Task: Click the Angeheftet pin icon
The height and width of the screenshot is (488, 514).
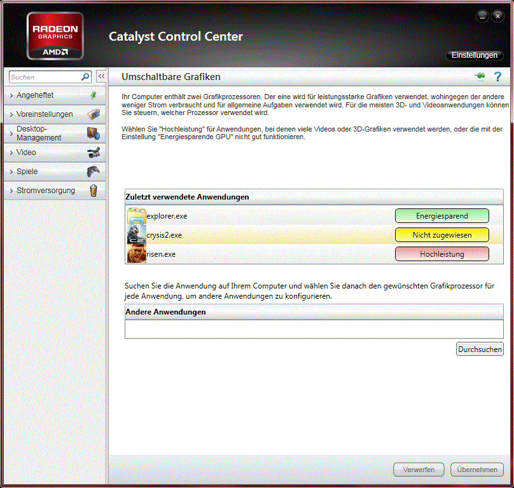Action: pos(94,95)
